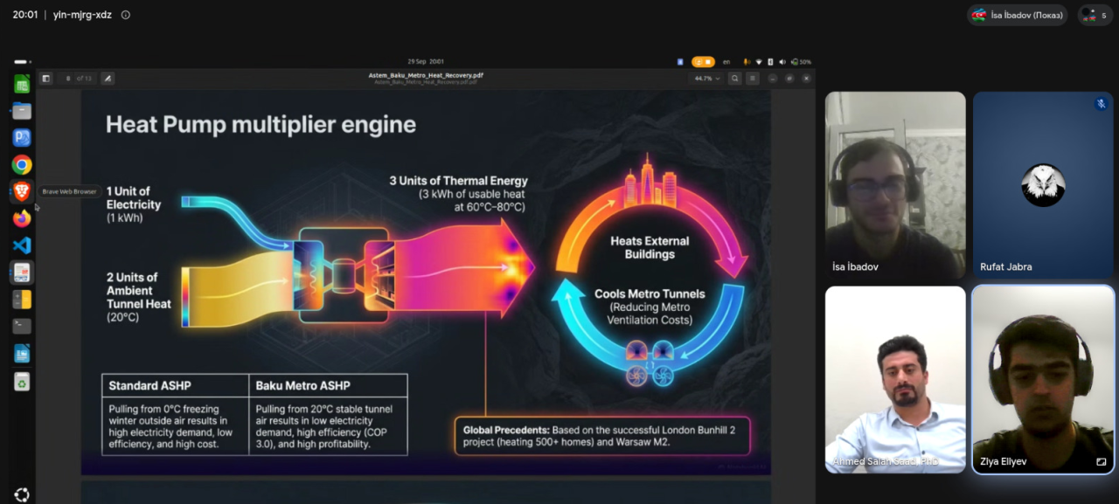
Task: Click the page number input field
Action: point(68,79)
